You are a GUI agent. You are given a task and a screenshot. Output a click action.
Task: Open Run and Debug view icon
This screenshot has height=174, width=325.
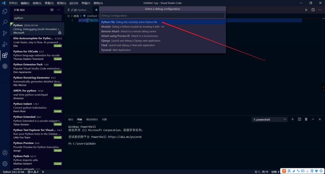5,44
